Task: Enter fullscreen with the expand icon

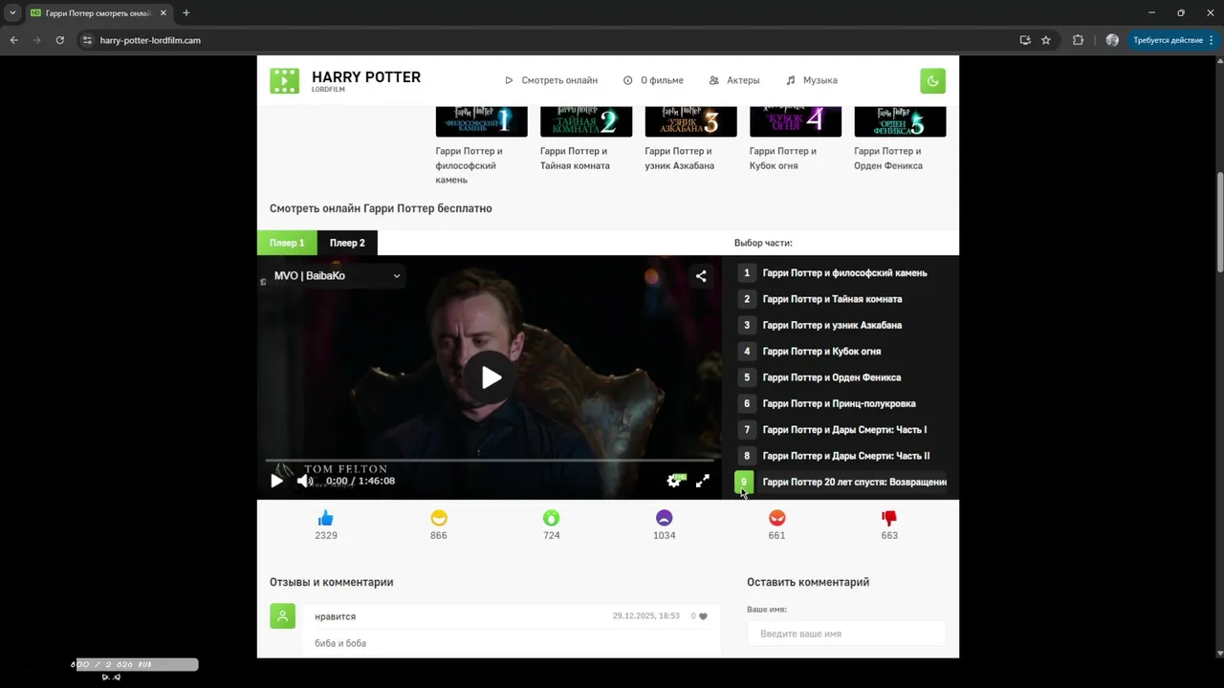Action: (702, 481)
